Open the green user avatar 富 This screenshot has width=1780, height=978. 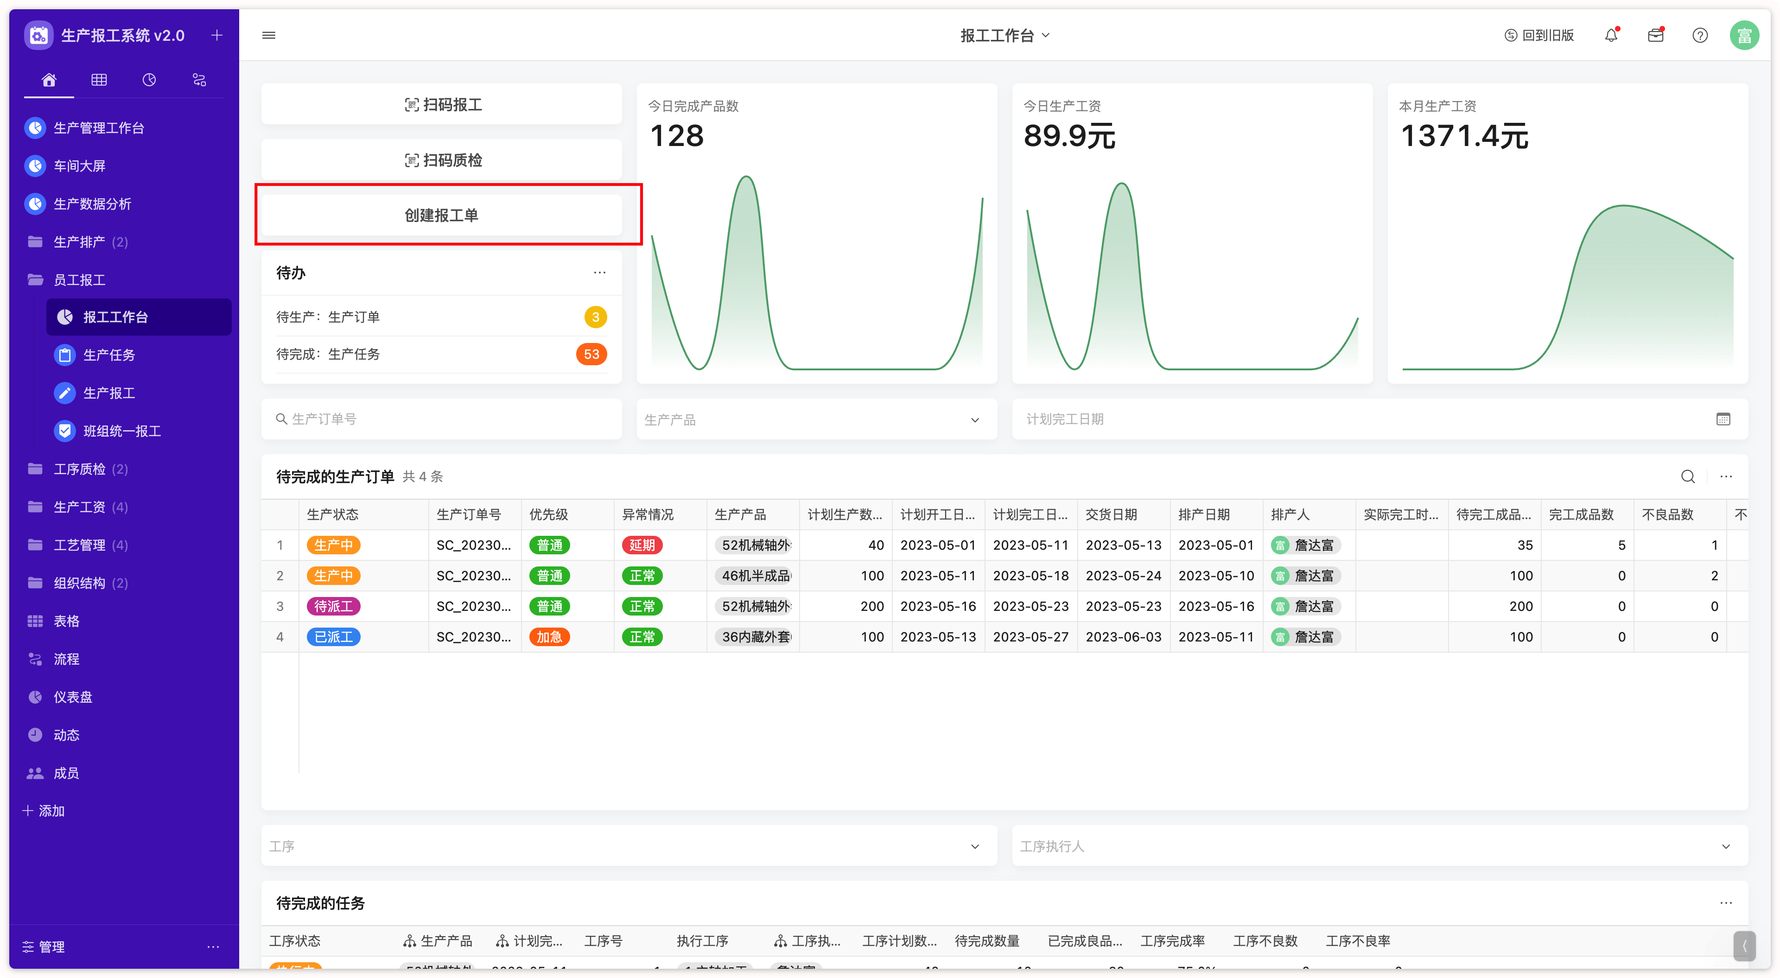[x=1744, y=35]
